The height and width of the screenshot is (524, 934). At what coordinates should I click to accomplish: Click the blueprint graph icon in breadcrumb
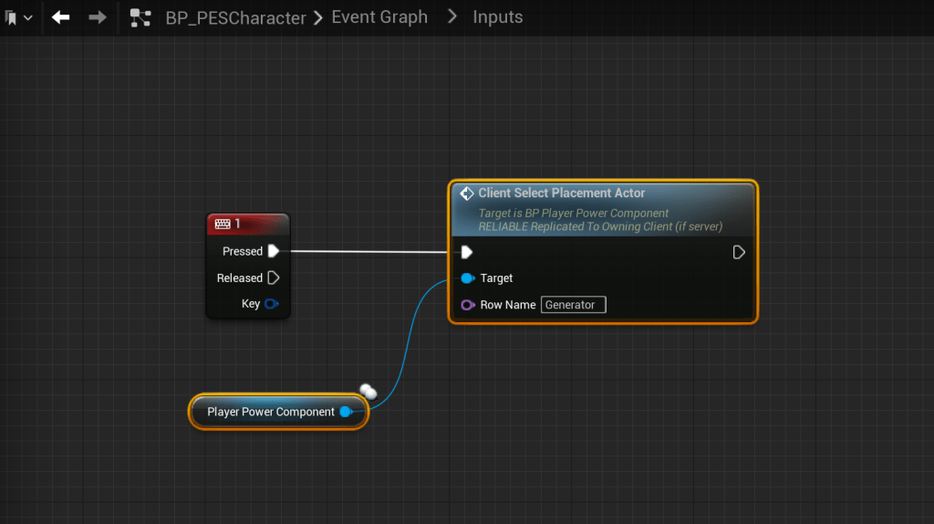click(x=140, y=17)
